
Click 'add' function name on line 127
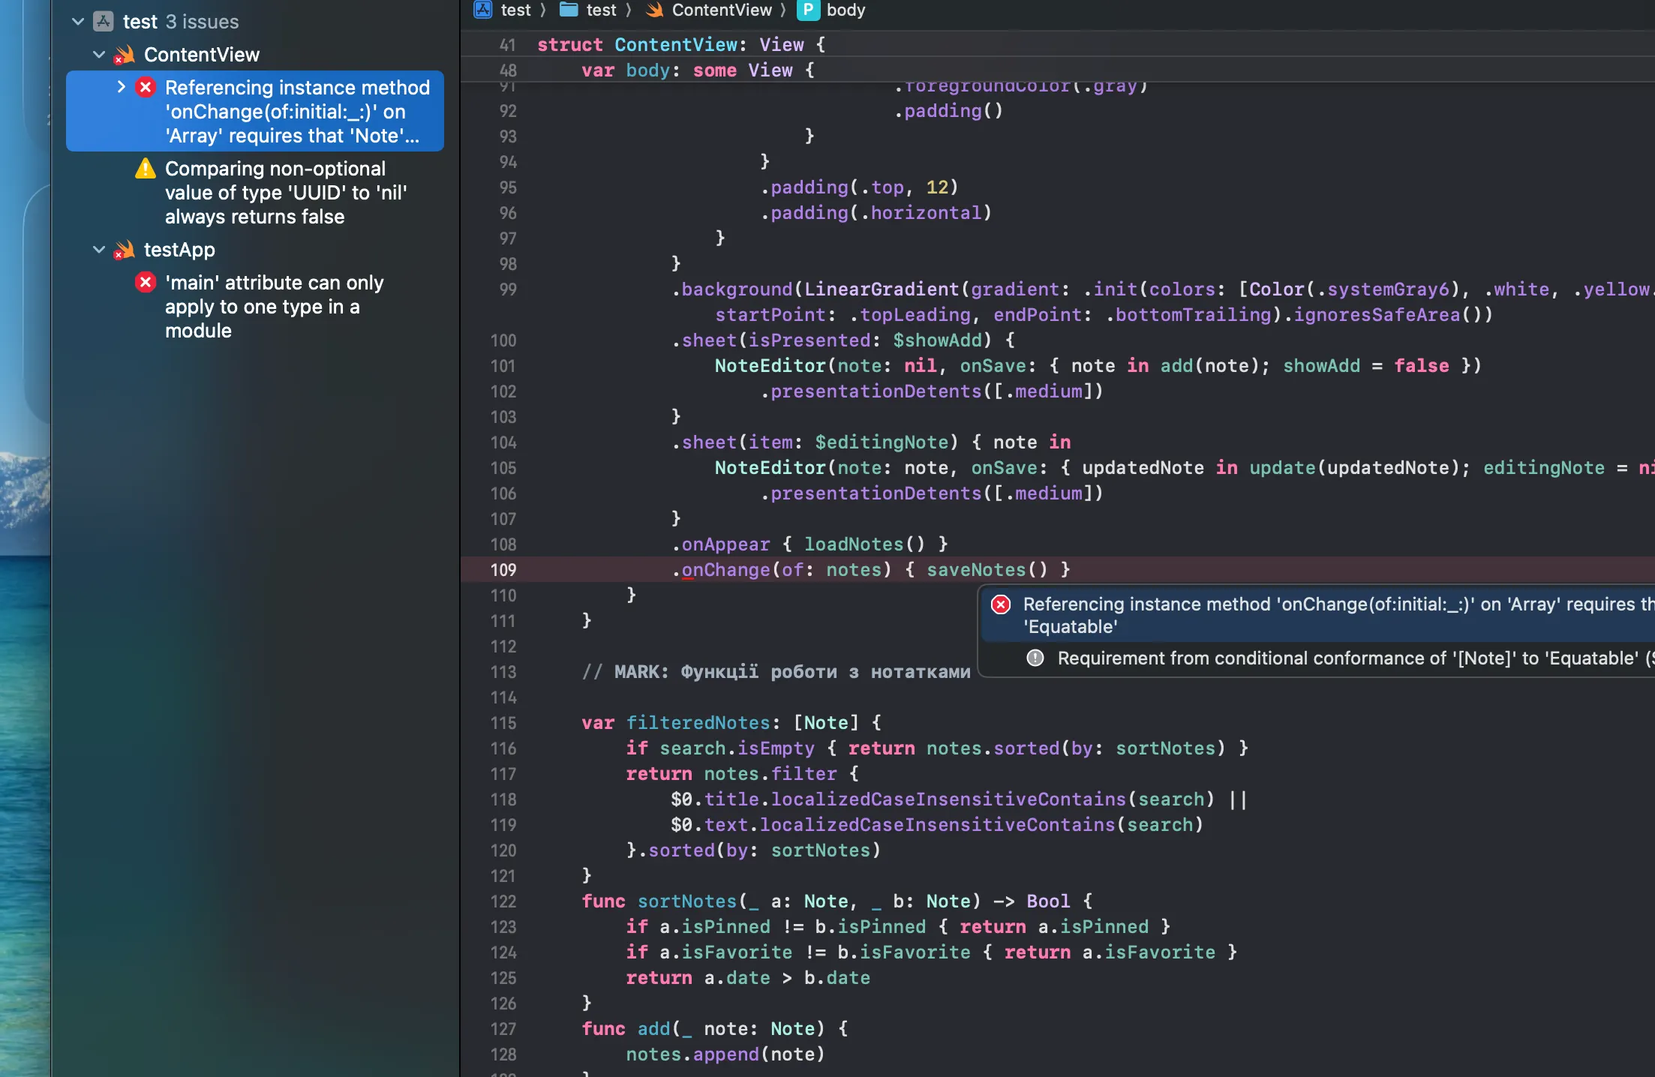pyautogui.click(x=653, y=1029)
